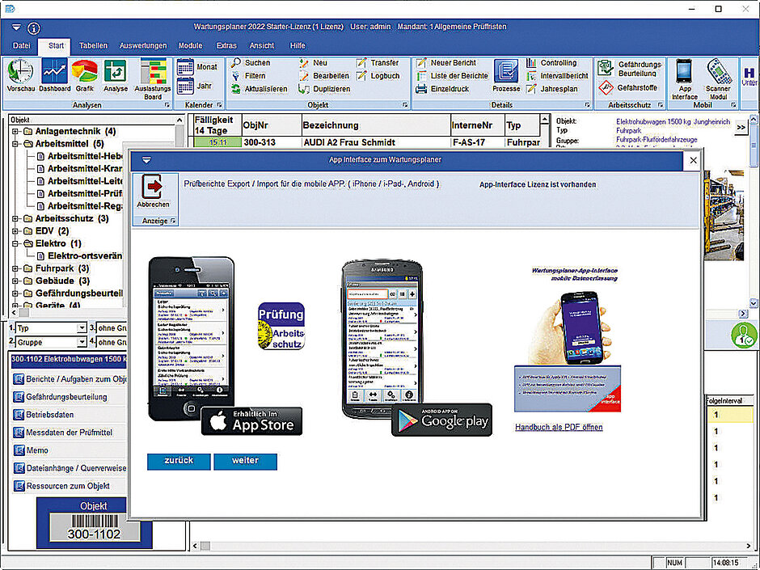Collapse the Arbeitsmittel tree folder
760x570 pixels.
pos(15,144)
